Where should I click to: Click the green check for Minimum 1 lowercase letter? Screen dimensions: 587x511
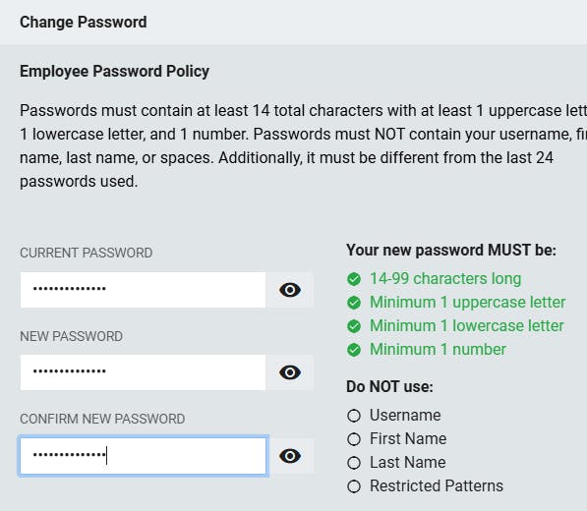tap(354, 326)
